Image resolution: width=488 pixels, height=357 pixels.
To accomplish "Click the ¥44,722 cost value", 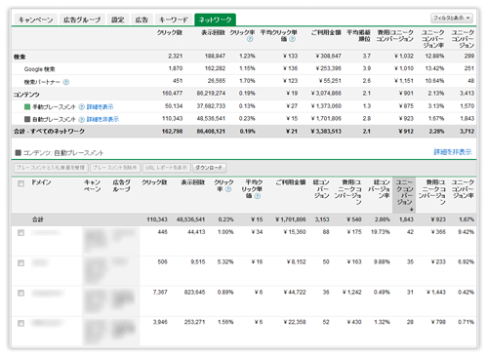I will tap(295, 293).
